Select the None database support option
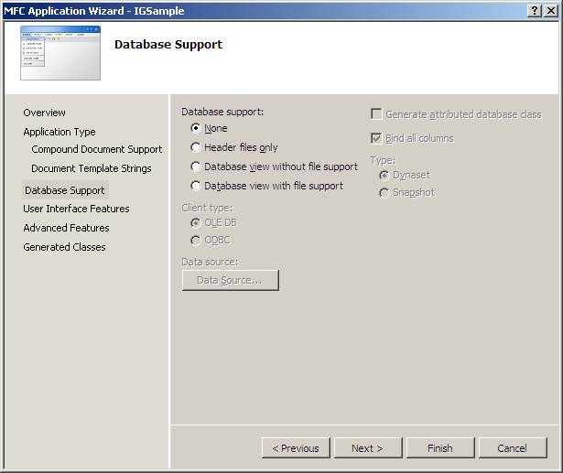The image size is (563, 473). click(196, 128)
